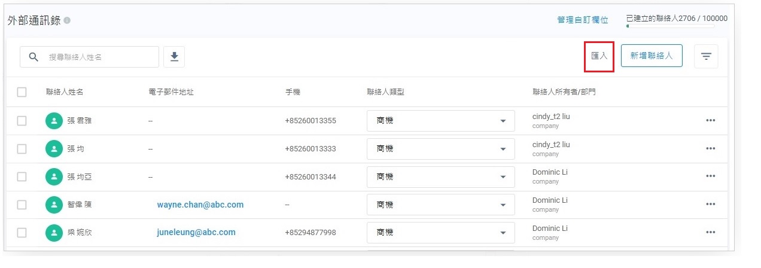Sort by 聯絡人姓名 column header
Viewport: 761px width, 268px height.
point(65,92)
